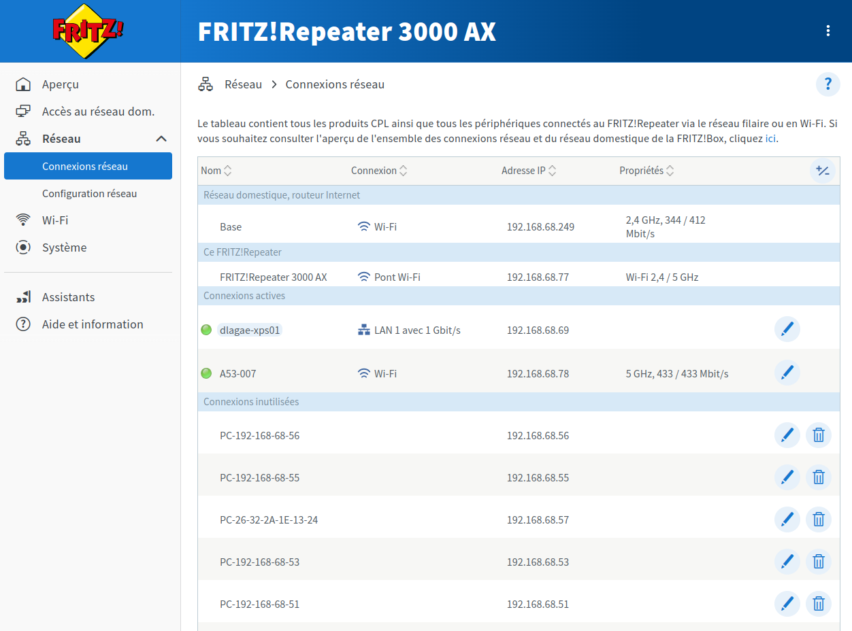Click the IP address 192.168.68.69

(x=538, y=330)
